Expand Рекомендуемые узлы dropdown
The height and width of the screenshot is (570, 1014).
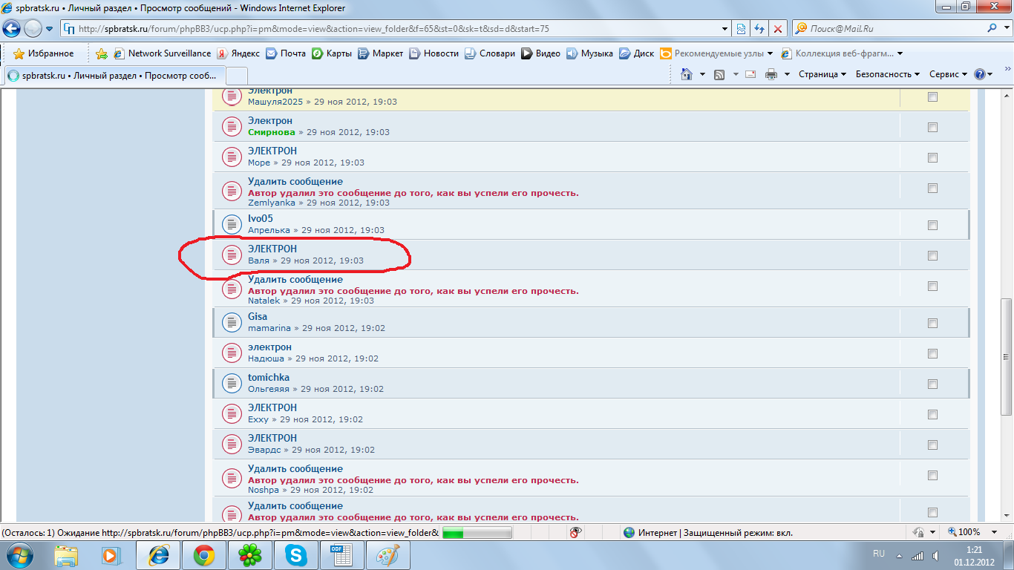[770, 53]
